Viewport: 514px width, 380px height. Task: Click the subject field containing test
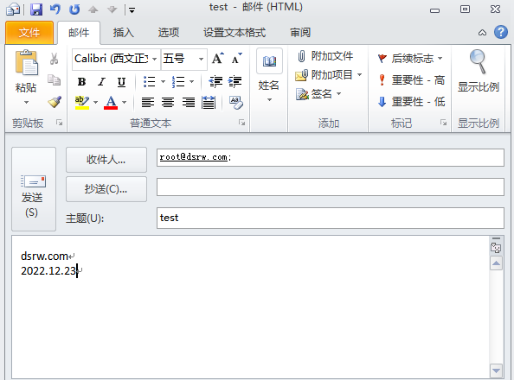pos(330,218)
